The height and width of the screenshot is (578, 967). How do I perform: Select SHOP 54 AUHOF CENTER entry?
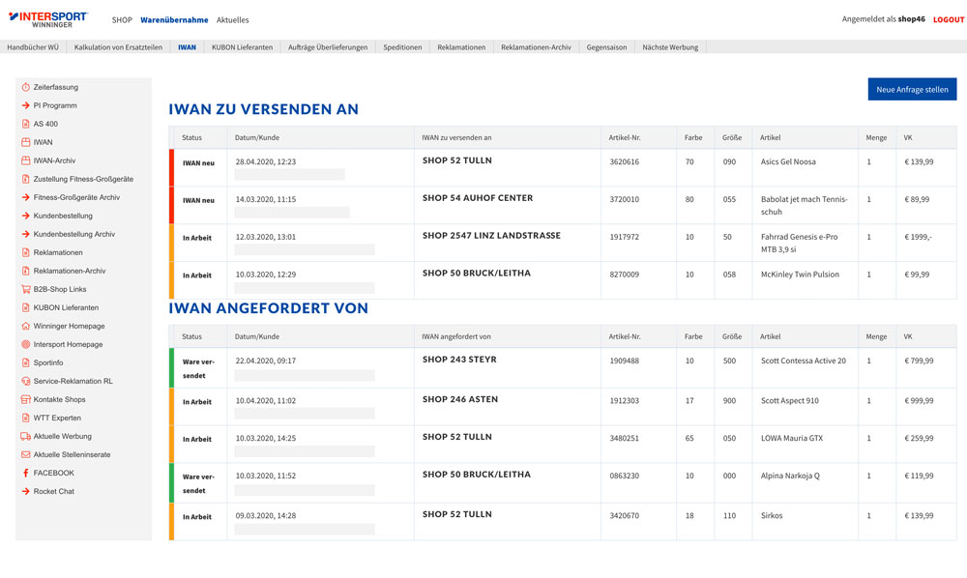[478, 198]
